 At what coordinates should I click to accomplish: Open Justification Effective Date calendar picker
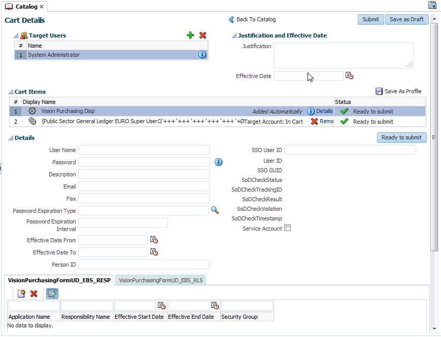(x=349, y=76)
